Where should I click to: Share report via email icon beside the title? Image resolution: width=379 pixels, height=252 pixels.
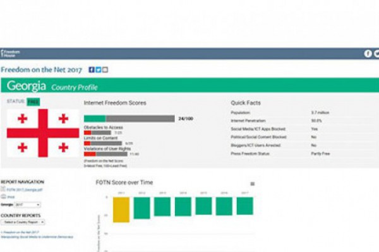pyautogui.click(x=105, y=70)
